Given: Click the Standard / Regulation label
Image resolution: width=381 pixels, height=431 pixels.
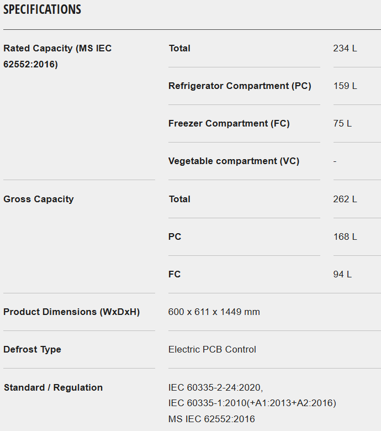Looking at the screenshot, I should [53, 388].
